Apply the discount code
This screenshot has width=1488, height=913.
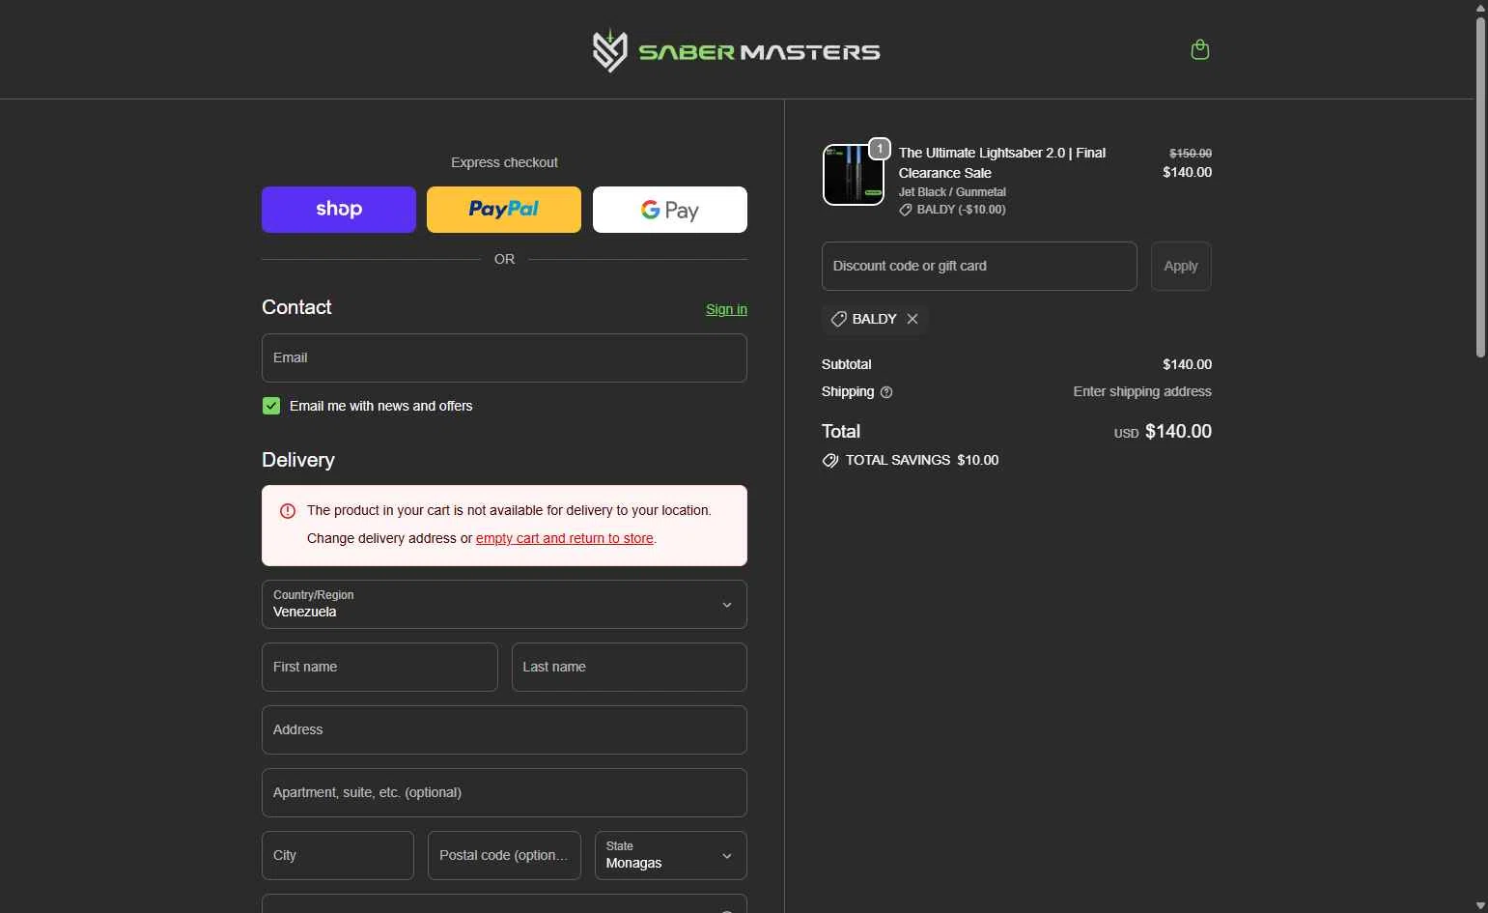tap(1181, 266)
